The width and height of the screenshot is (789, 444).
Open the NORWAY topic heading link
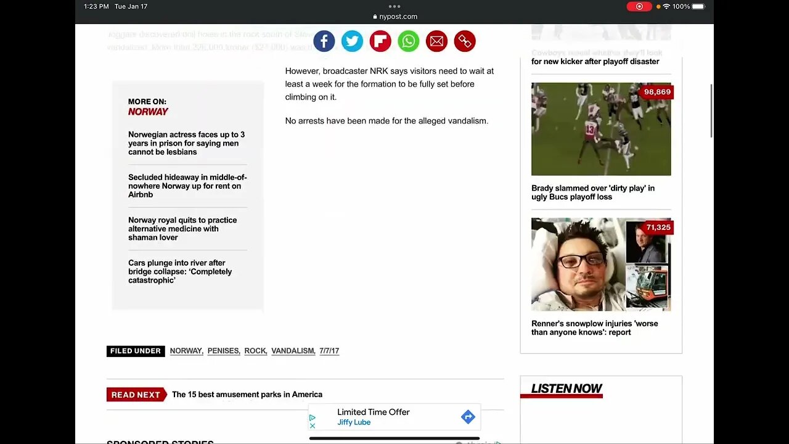148,112
